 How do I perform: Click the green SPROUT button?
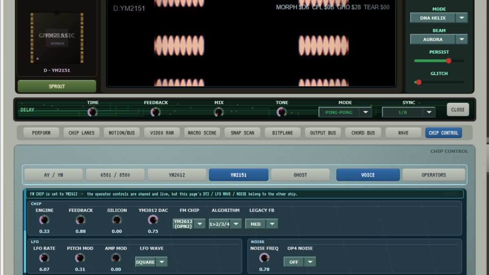click(57, 86)
